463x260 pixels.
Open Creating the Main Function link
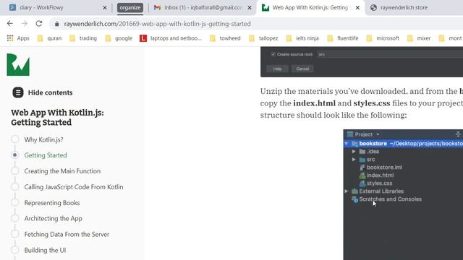[62, 171]
